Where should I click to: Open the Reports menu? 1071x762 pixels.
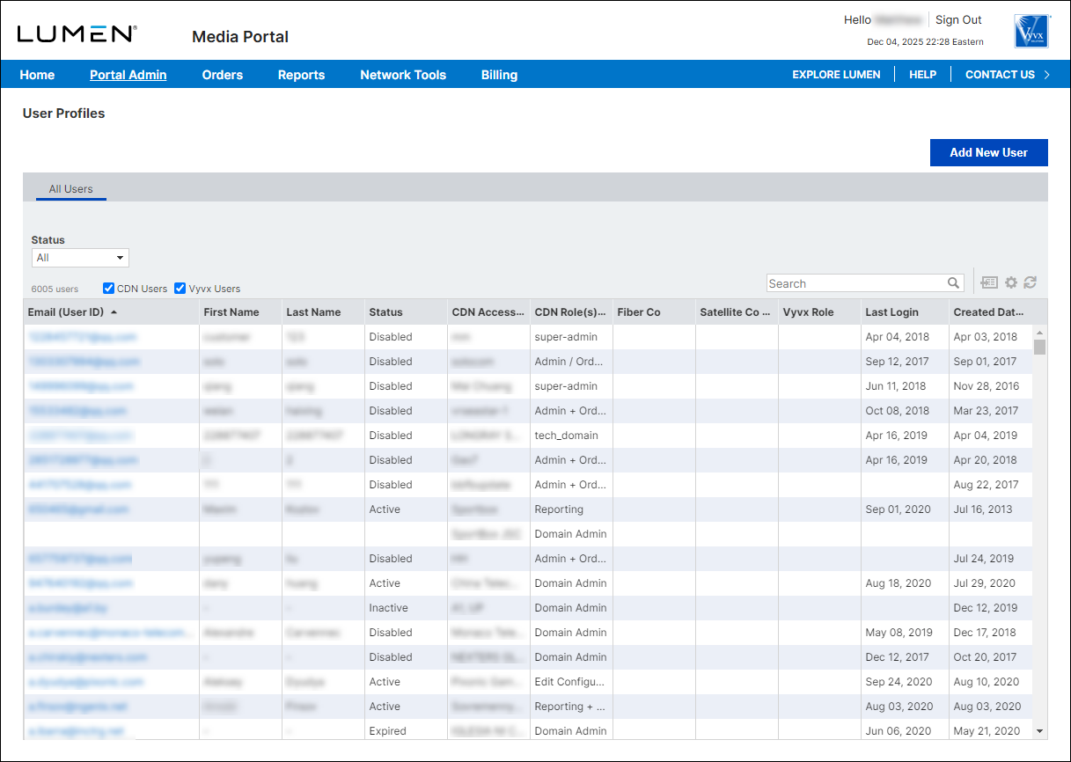point(301,75)
